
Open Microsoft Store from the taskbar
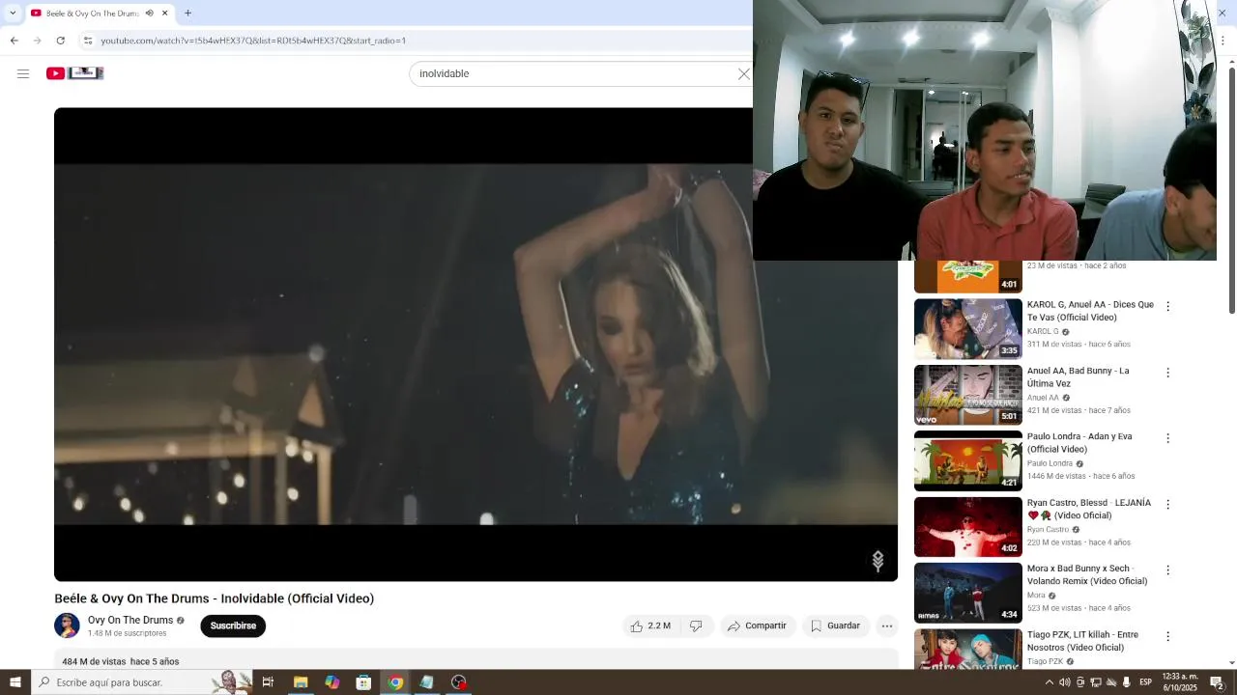pos(363,682)
